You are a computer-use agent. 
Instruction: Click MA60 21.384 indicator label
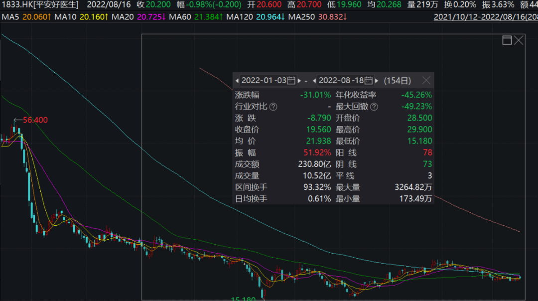(196, 17)
